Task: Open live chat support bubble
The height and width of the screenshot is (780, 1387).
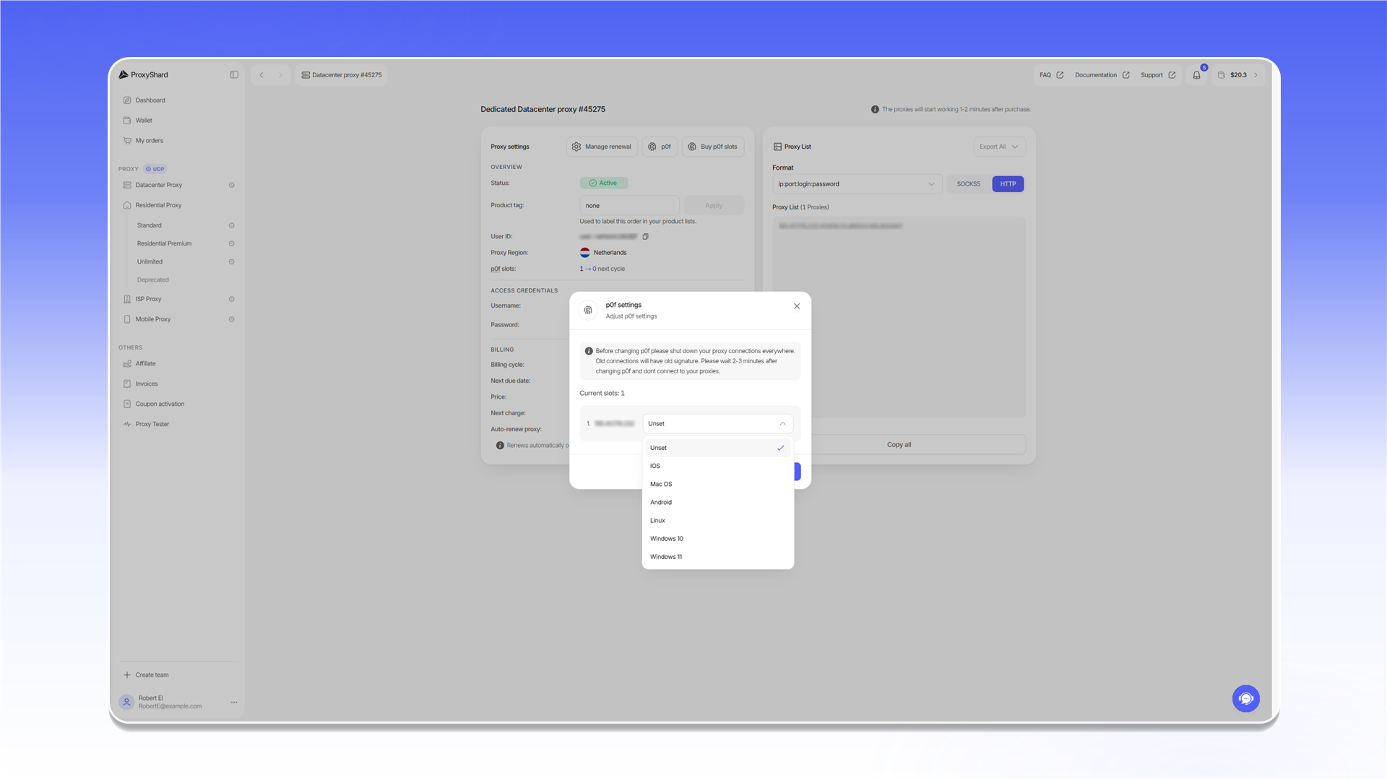Action: (x=1245, y=698)
